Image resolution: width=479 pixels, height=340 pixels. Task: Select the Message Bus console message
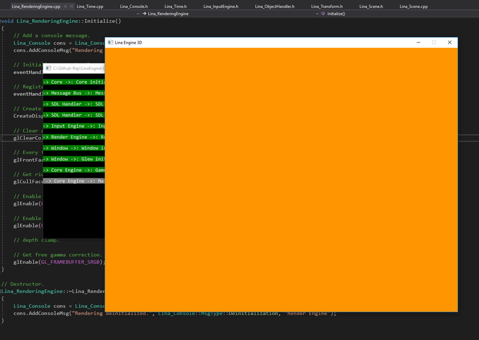coord(74,93)
